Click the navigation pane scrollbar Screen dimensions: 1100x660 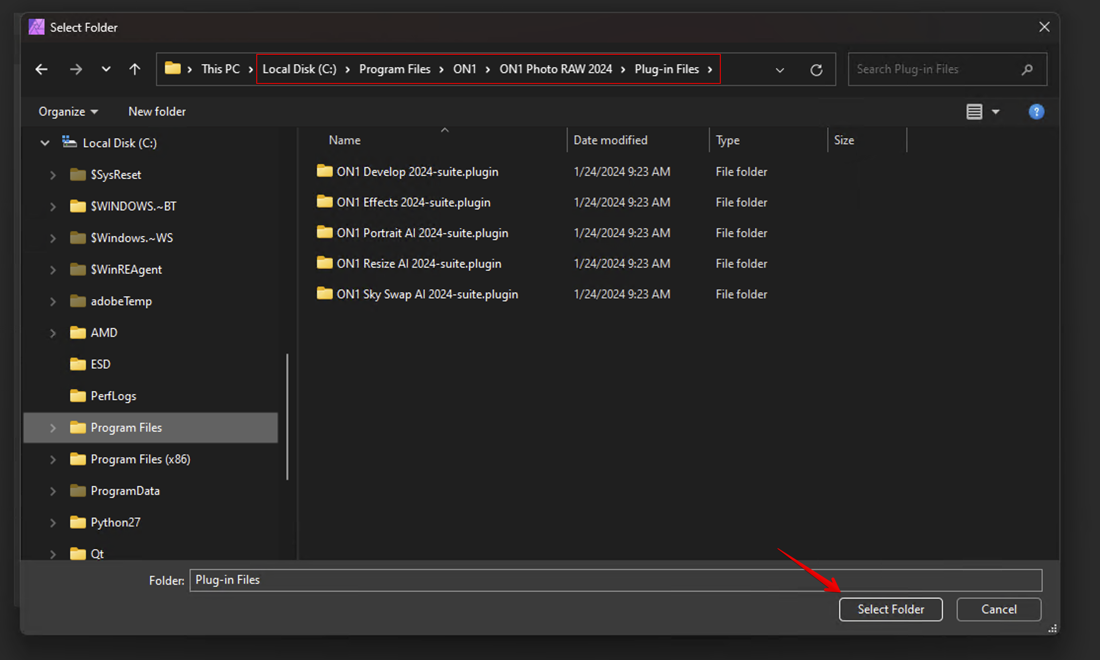(x=287, y=416)
